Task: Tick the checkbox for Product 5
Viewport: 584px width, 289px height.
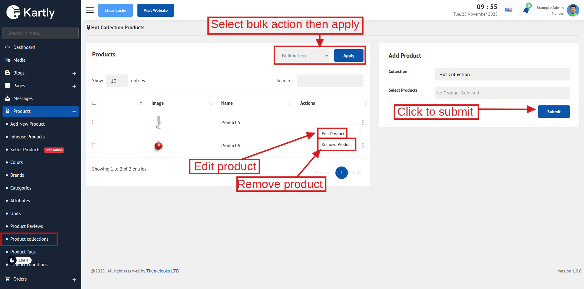Action: click(94, 122)
